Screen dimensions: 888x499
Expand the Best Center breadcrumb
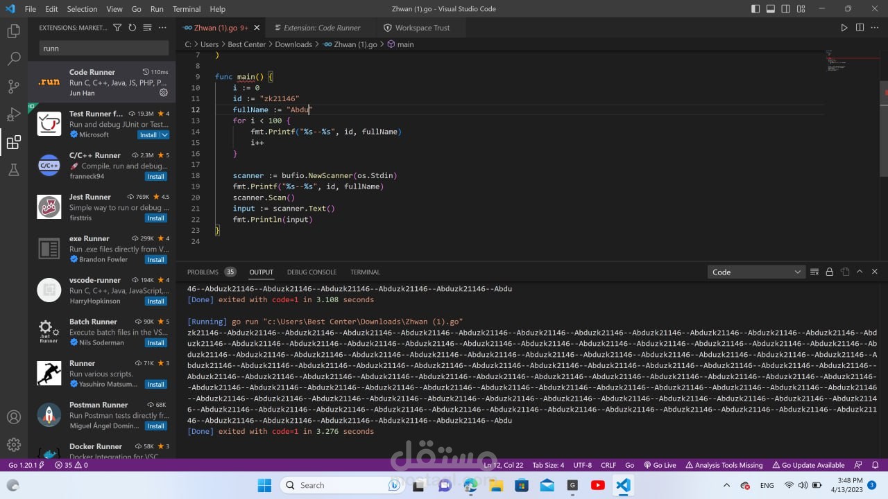click(246, 44)
